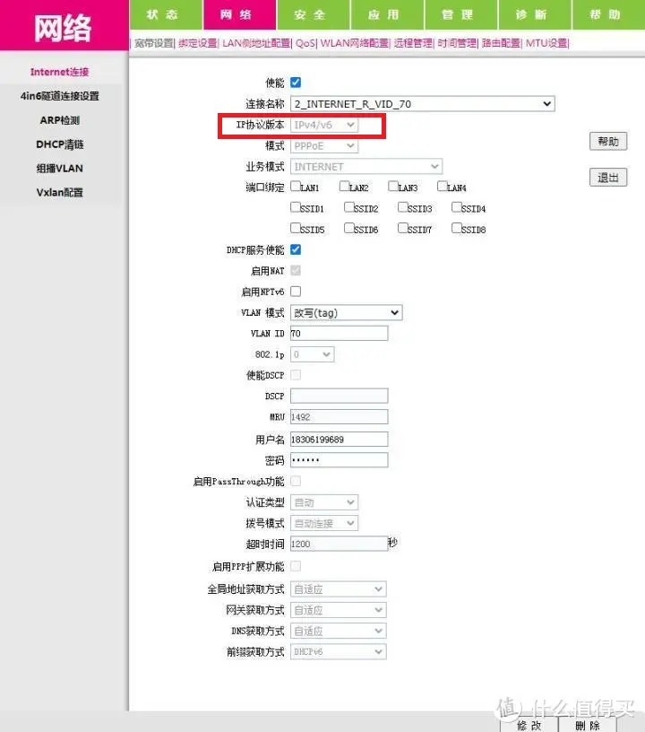Enable the 启用NPTv6 checkbox
645x732 pixels.
point(296,292)
